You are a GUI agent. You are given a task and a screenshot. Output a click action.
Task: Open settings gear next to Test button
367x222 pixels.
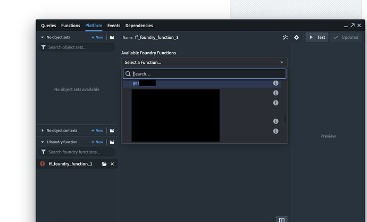[296, 38]
